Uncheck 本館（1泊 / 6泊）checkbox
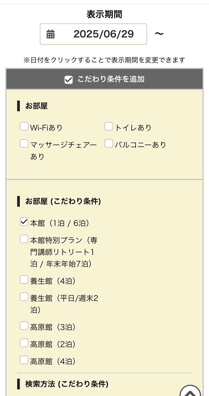The width and height of the screenshot is (209, 396). (x=24, y=222)
